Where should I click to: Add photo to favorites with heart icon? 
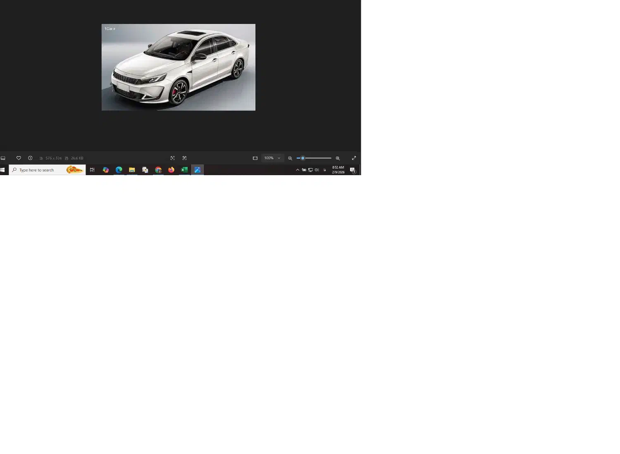[19, 158]
